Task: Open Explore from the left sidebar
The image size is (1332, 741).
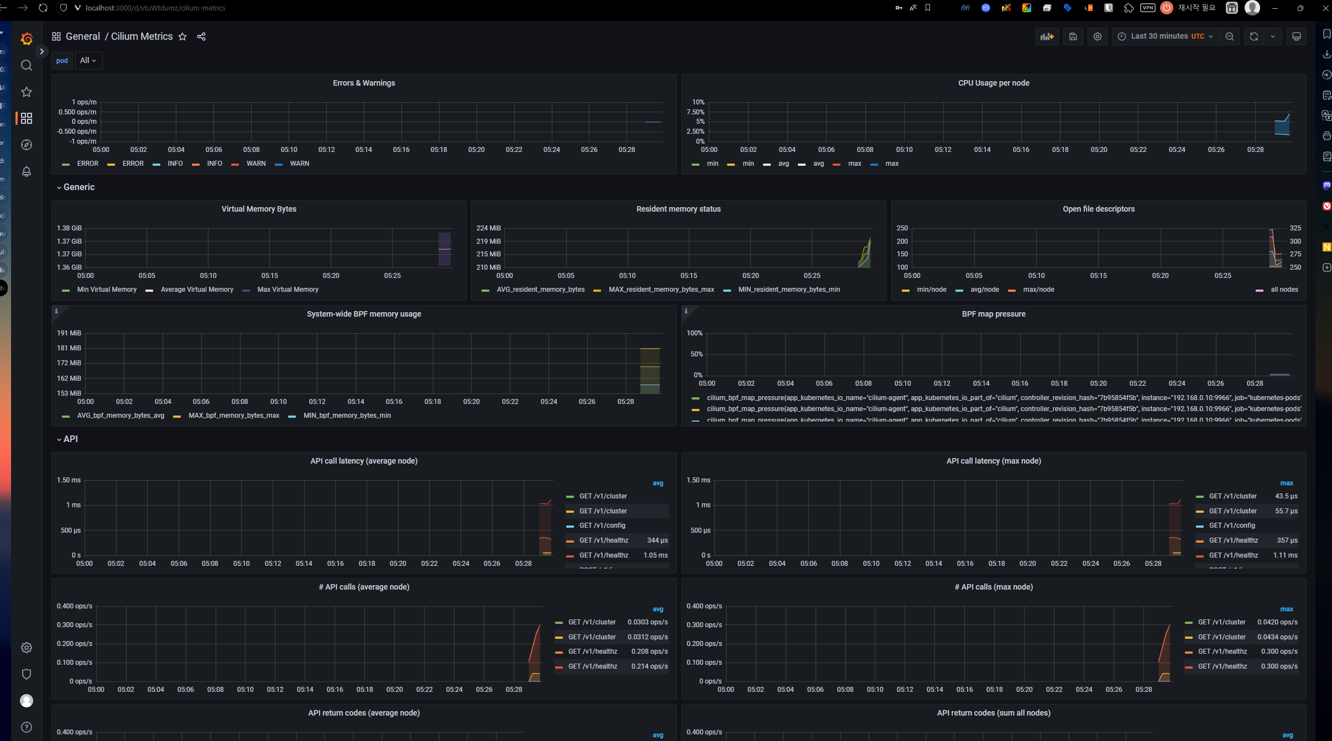Action: click(x=26, y=145)
